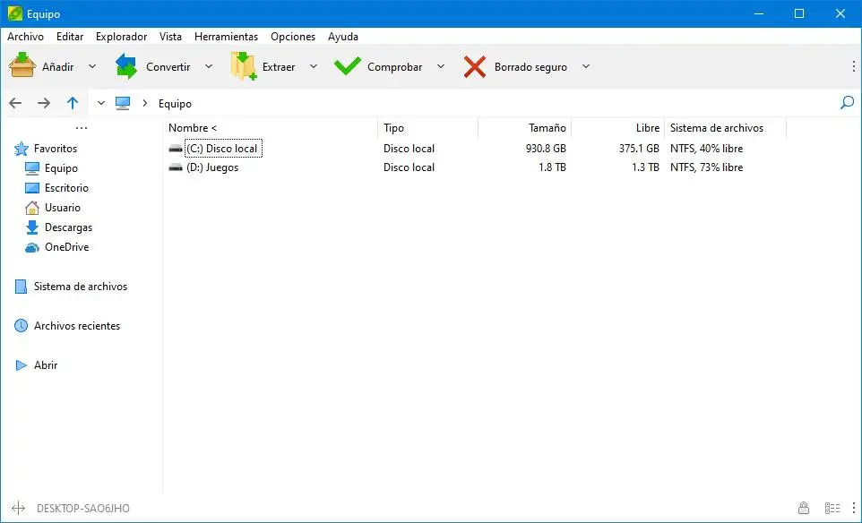Go forward with the right arrow
The height and width of the screenshot is (523, 862).
44,103
